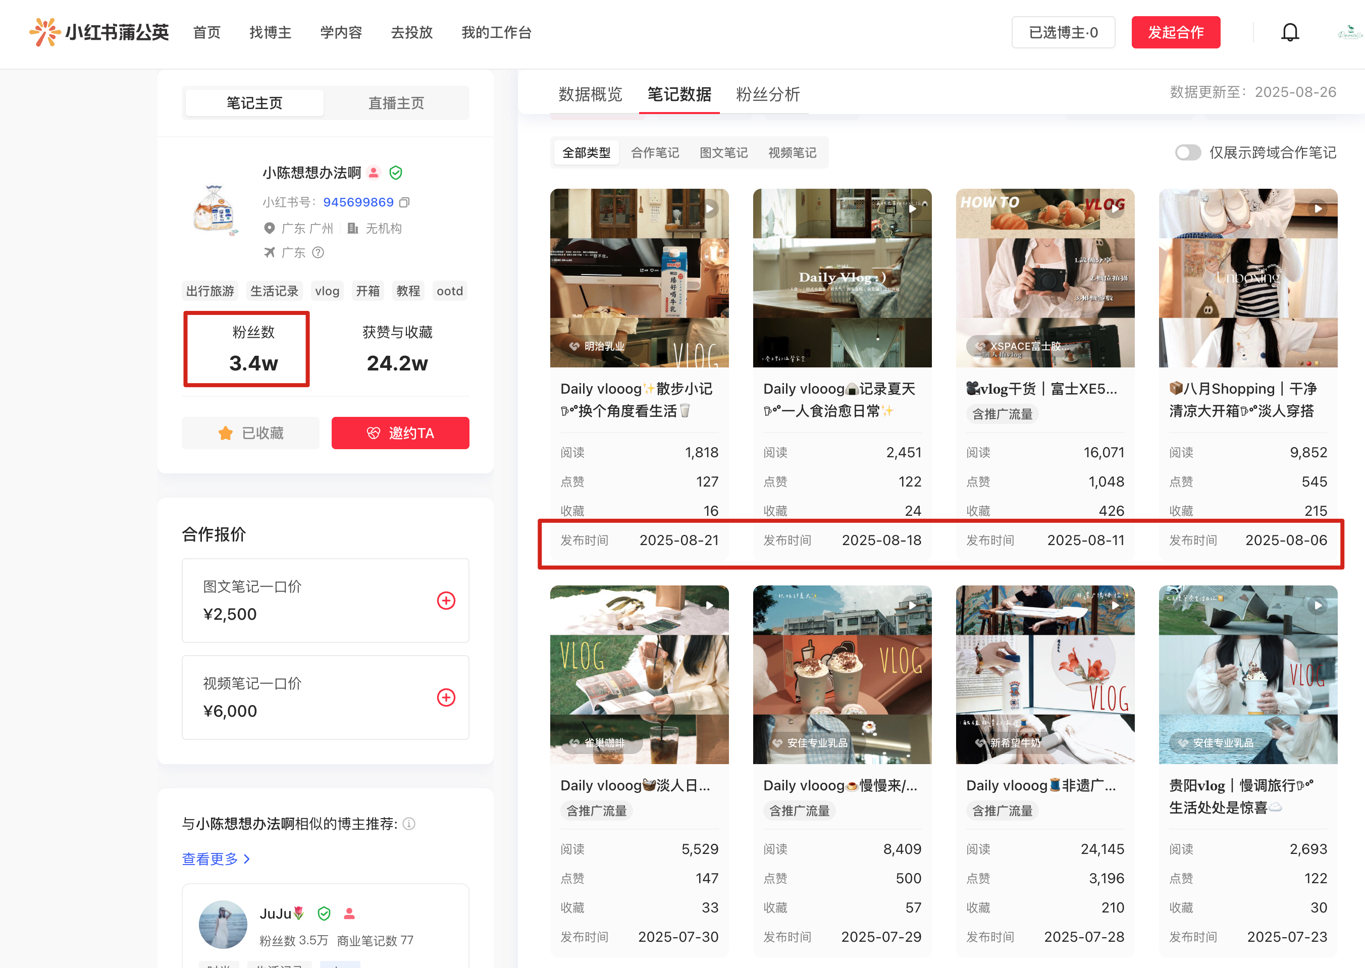Open 找博主 in top navigation
The width and height of the screenshot is (1365, 968).
coord(270,32)
